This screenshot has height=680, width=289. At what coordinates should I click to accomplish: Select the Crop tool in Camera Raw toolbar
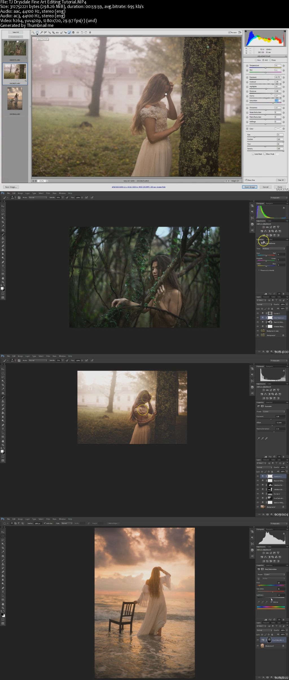pos(53,33)
